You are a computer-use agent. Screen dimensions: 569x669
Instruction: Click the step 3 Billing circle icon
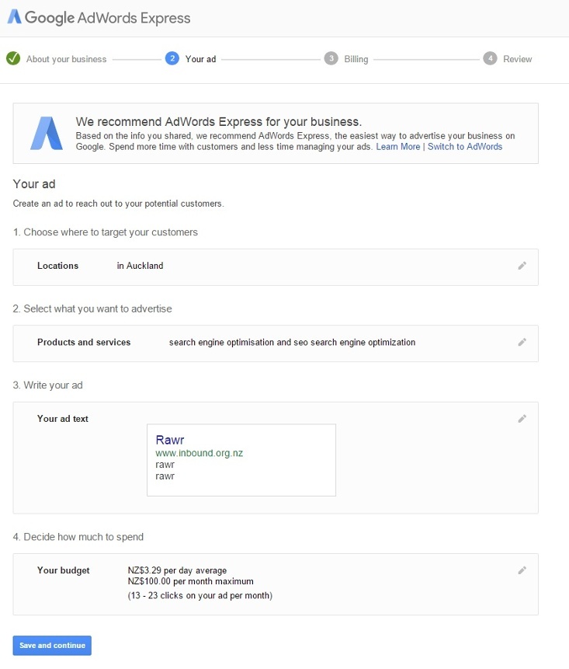331,58
